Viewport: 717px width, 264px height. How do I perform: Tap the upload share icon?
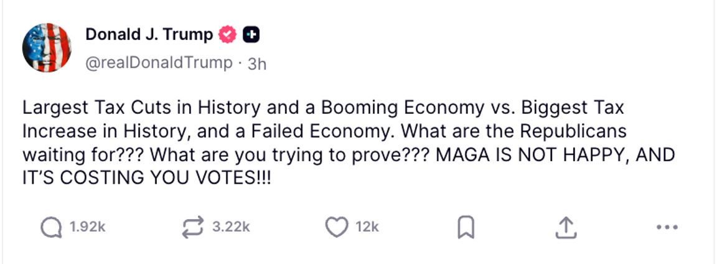click(x=565, y=228)
